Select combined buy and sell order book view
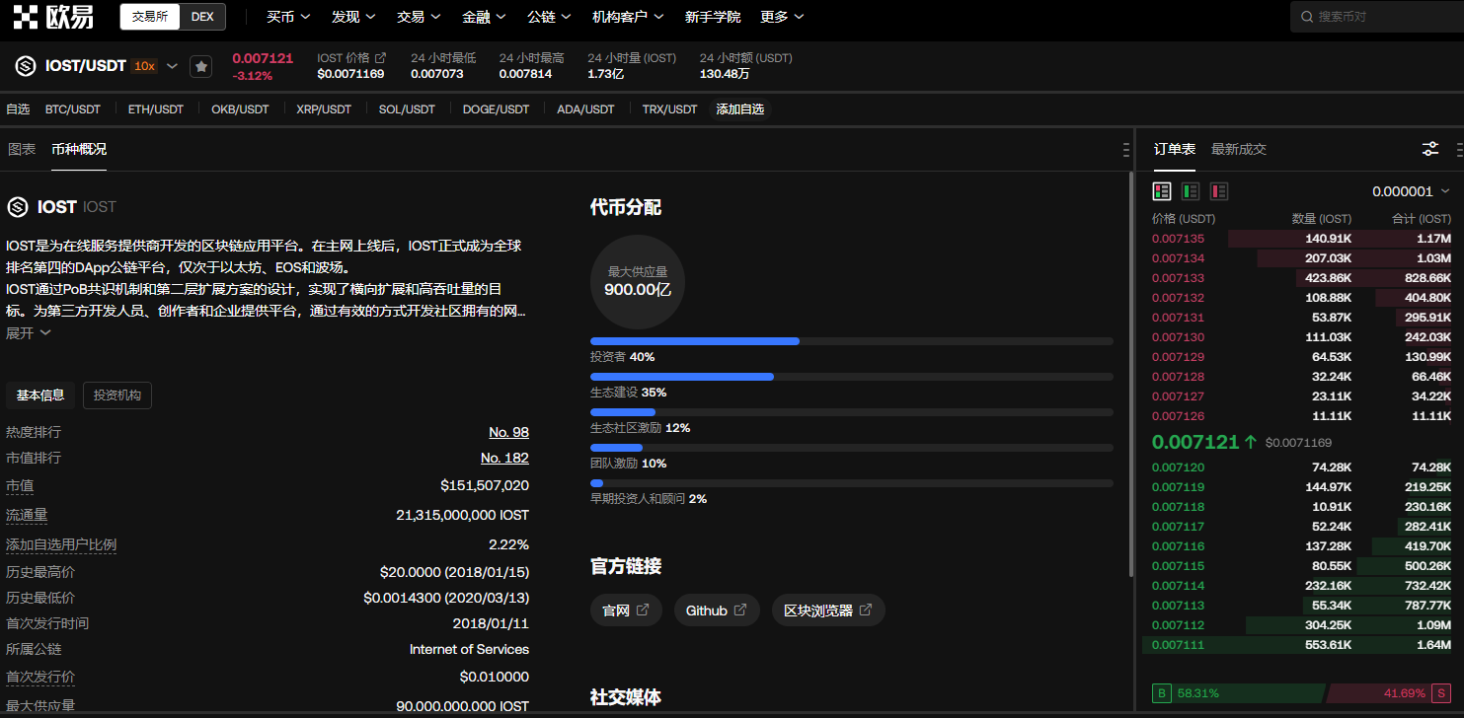This screenshot has width=1464, height=718. pyautogui.click(x=1162, y=191)
